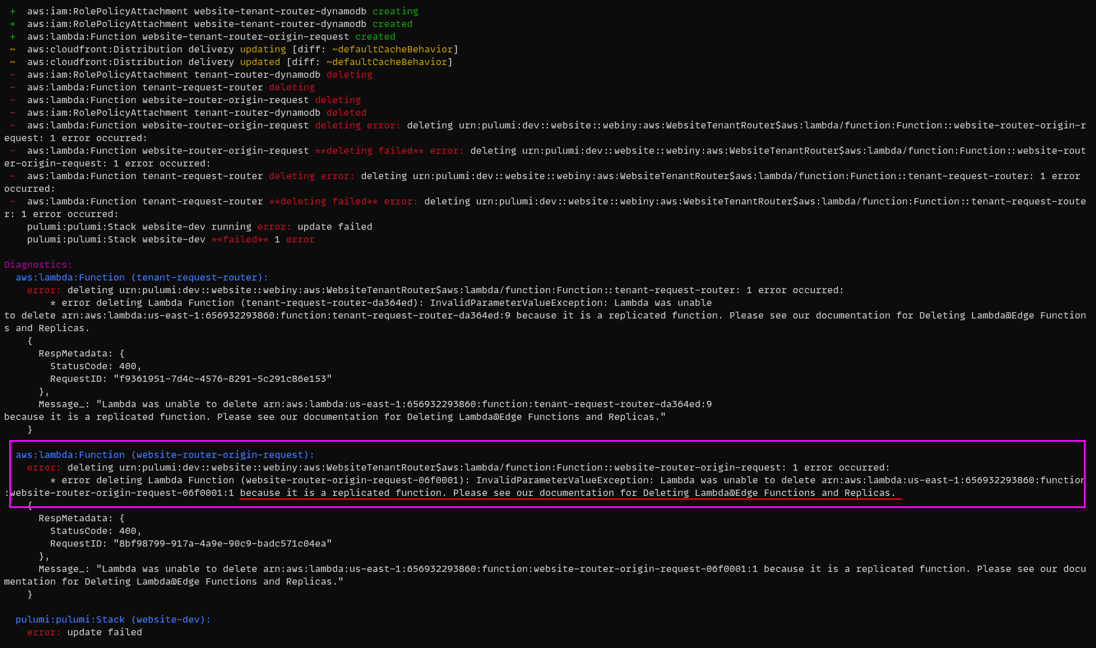Click the Message_ field in second error block
The width and height of the screenshot is (1096, 648).
click(63, 569)
